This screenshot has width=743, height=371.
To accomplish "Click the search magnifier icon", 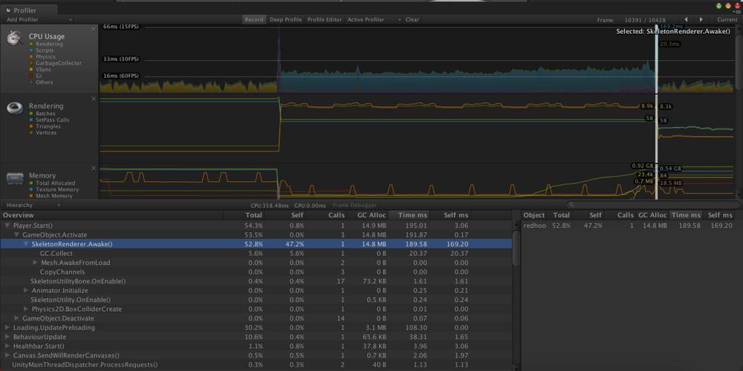I will (572, 205).
